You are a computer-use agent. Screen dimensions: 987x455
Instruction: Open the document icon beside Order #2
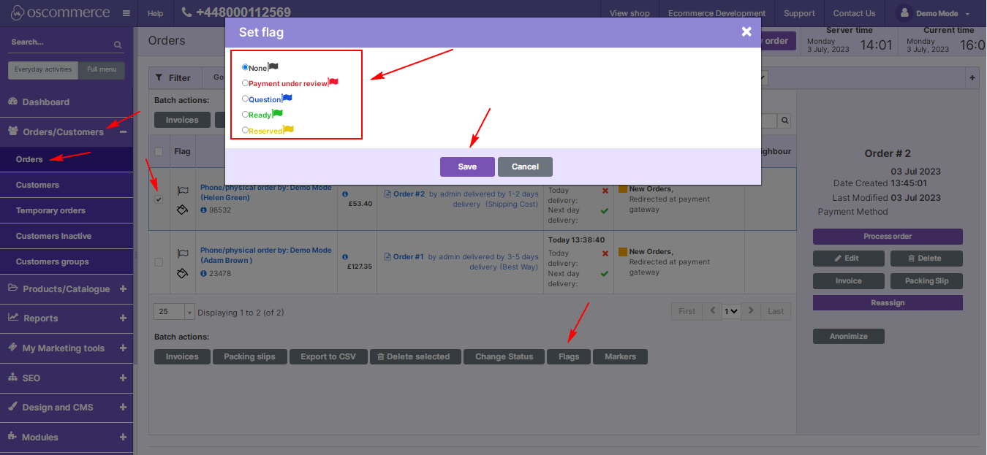click(x=389, y=193)
